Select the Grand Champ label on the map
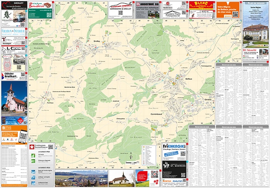Viewport: 270px width, 188px height. pyautogui.click(x=112, y=89)
